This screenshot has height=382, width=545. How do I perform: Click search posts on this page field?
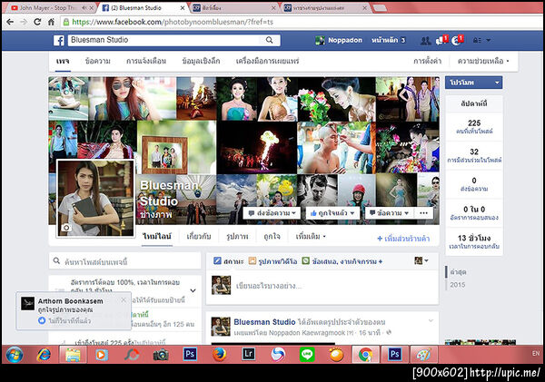click(x=125, y=261)
